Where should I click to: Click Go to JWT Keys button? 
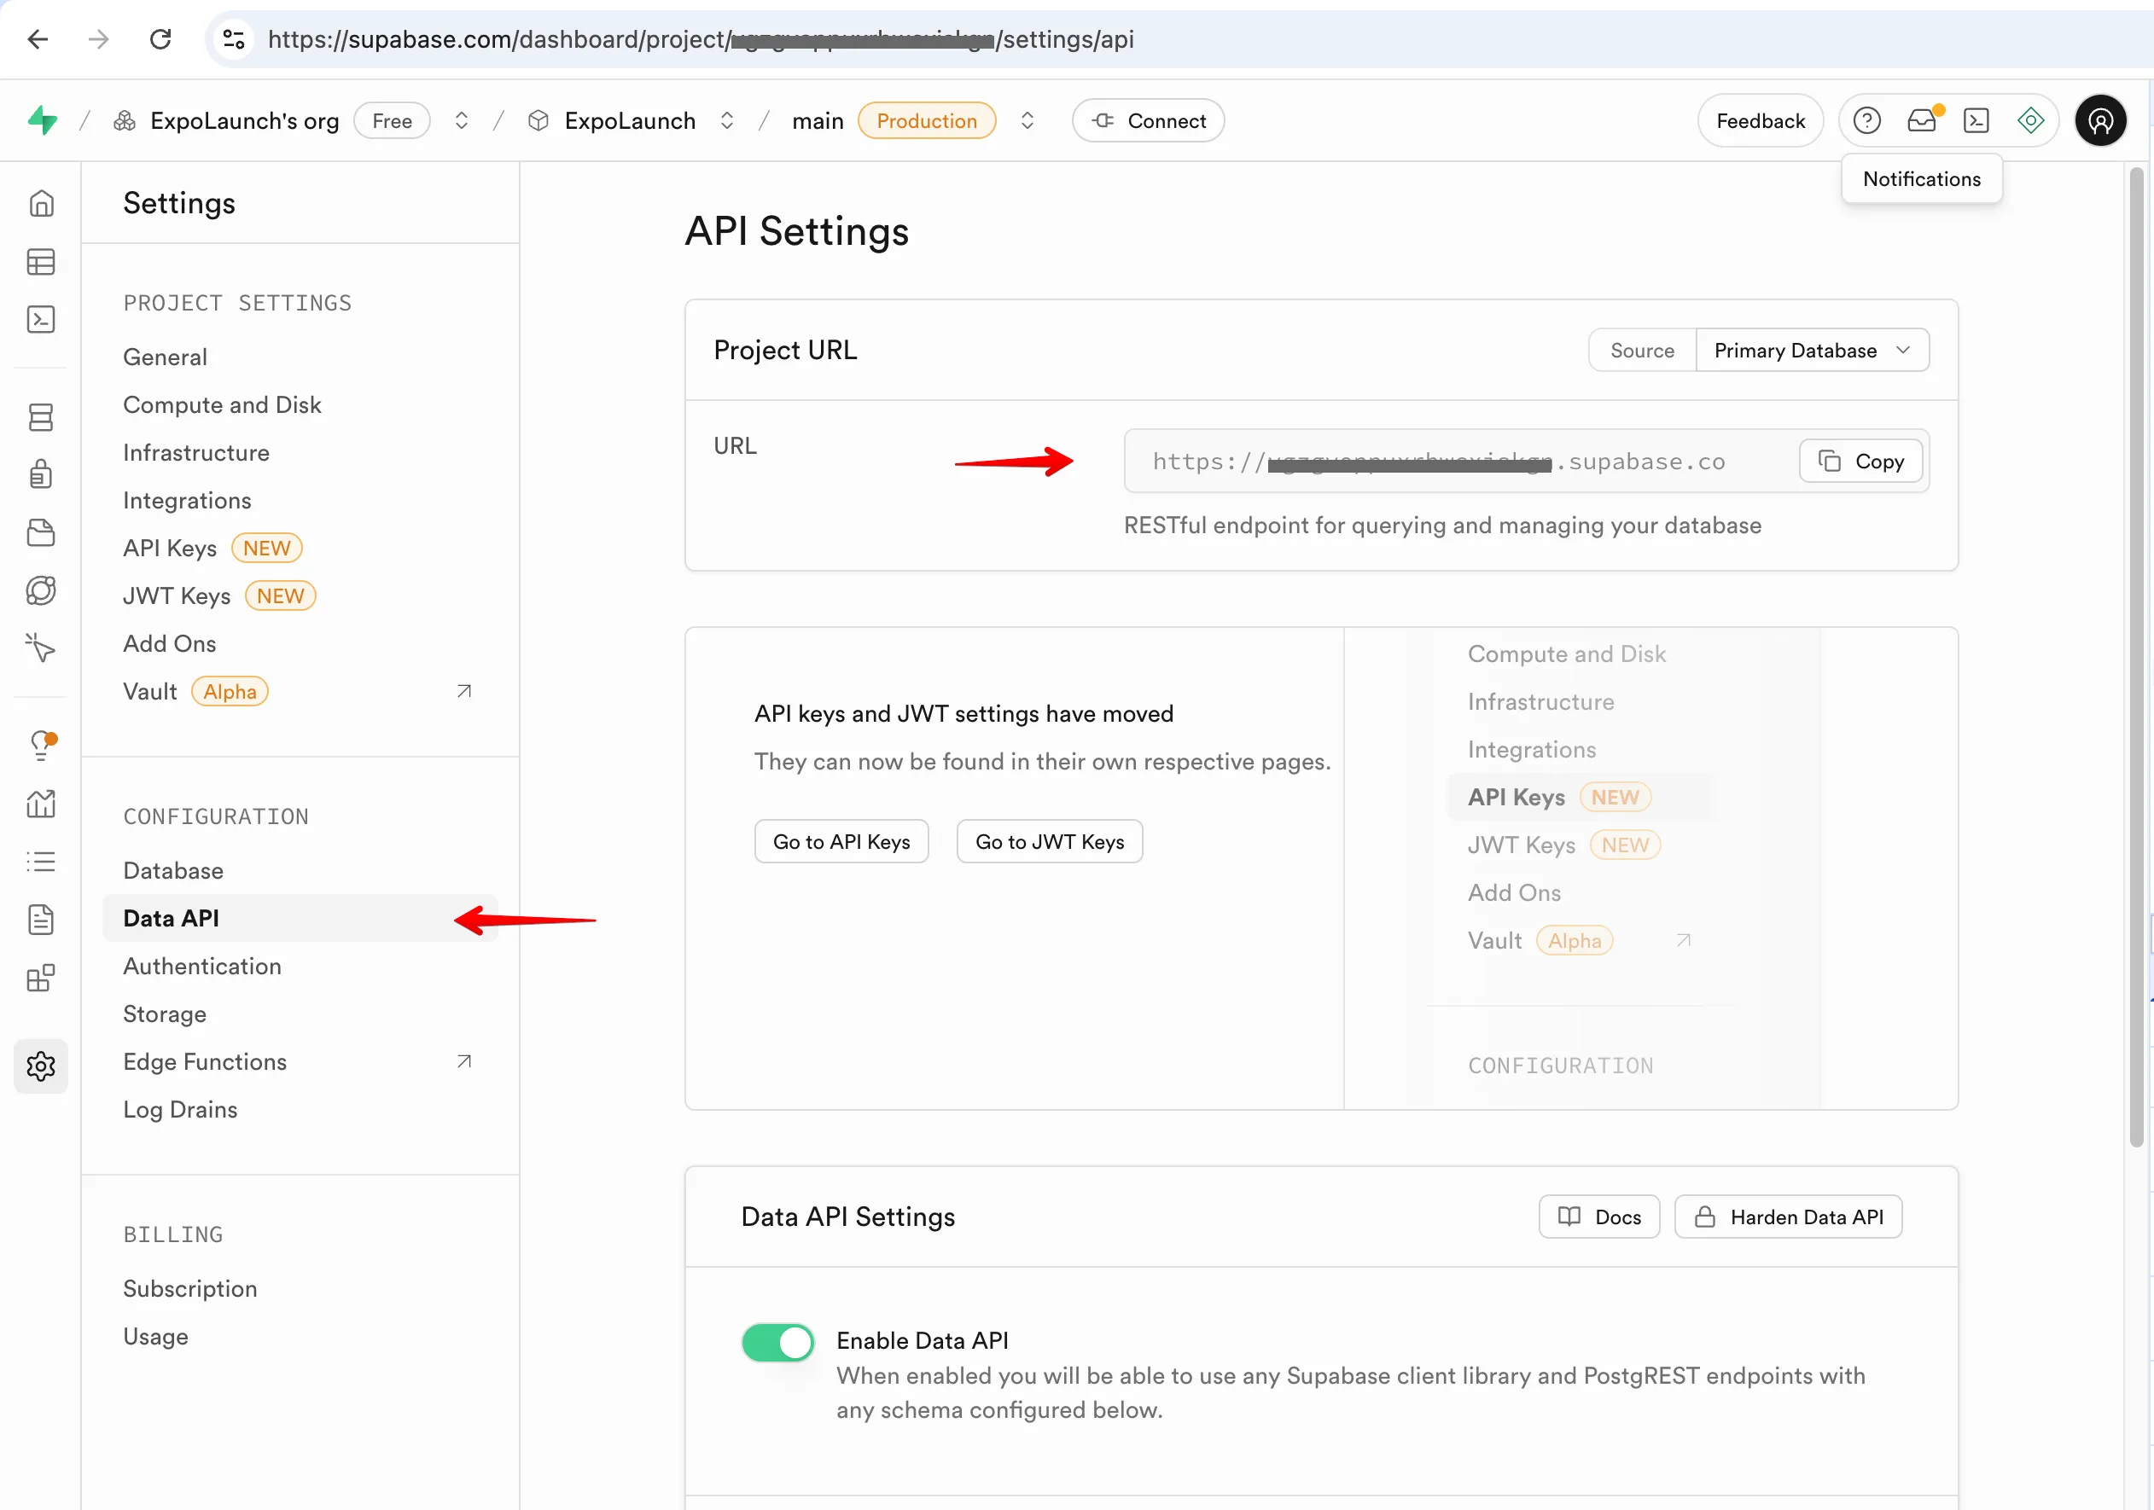point(1050,842)
